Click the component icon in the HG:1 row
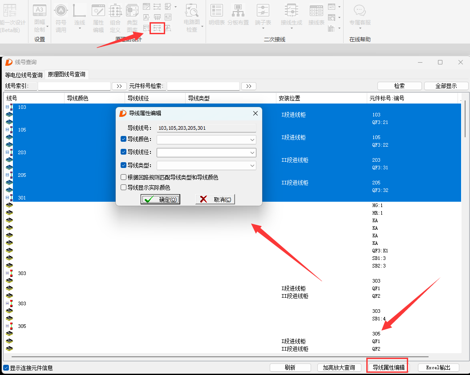The image size is (470, 375). [x=9, y=205]
